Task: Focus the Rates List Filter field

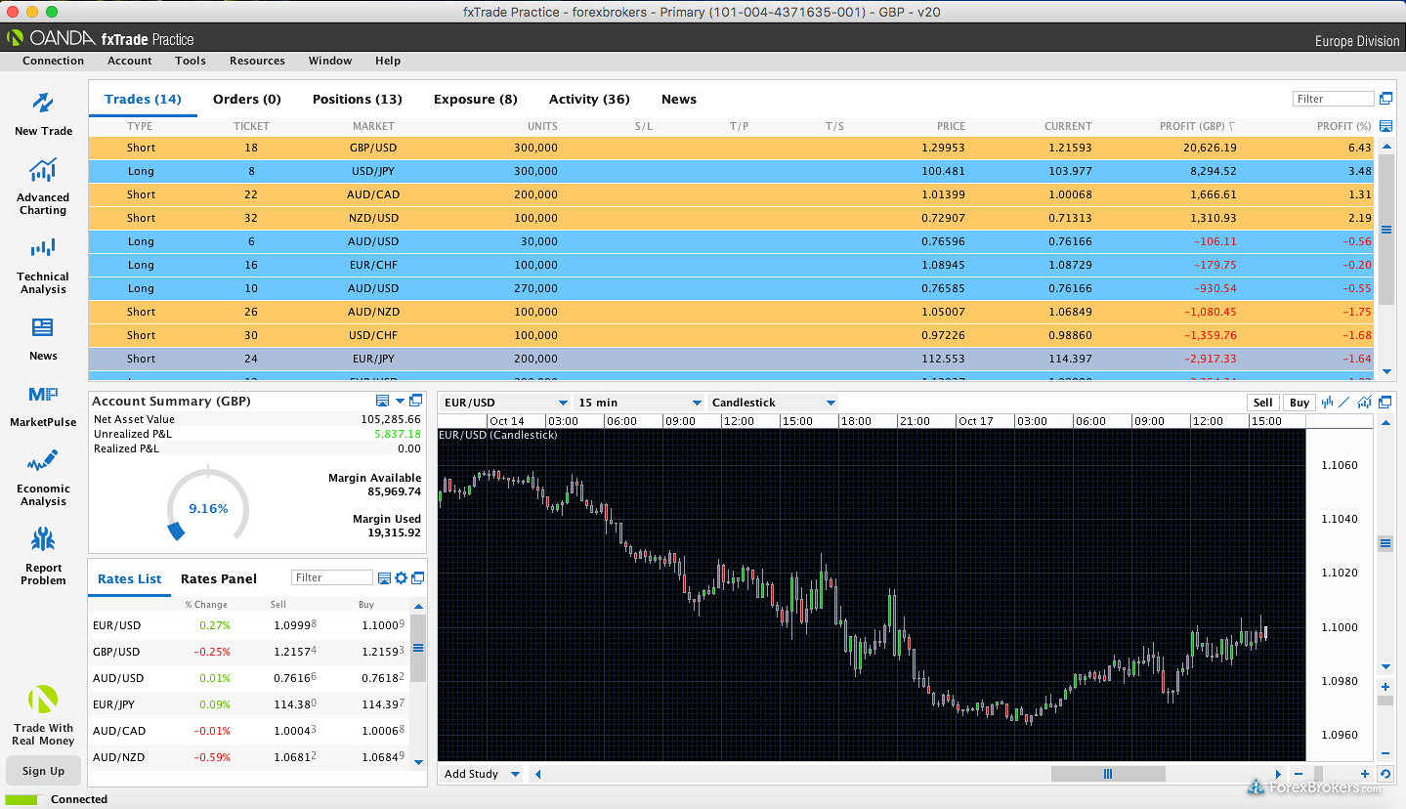Action: pyautogui.click(x=332, y=578)
